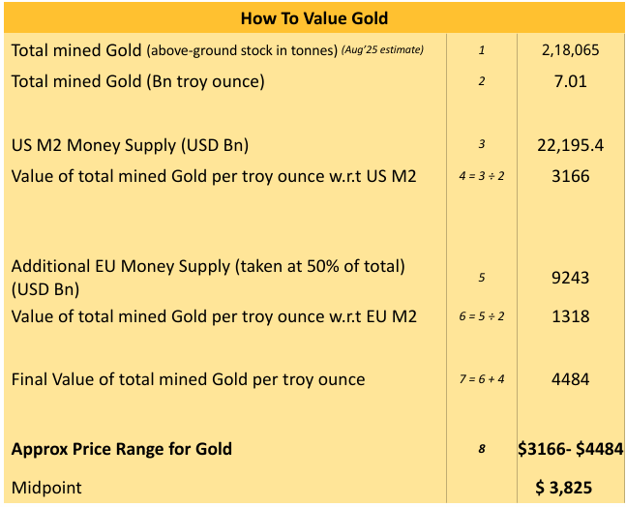Click the 3166 value cell
Viewport: 626px width, 507px height.
[x=570, y=176]
